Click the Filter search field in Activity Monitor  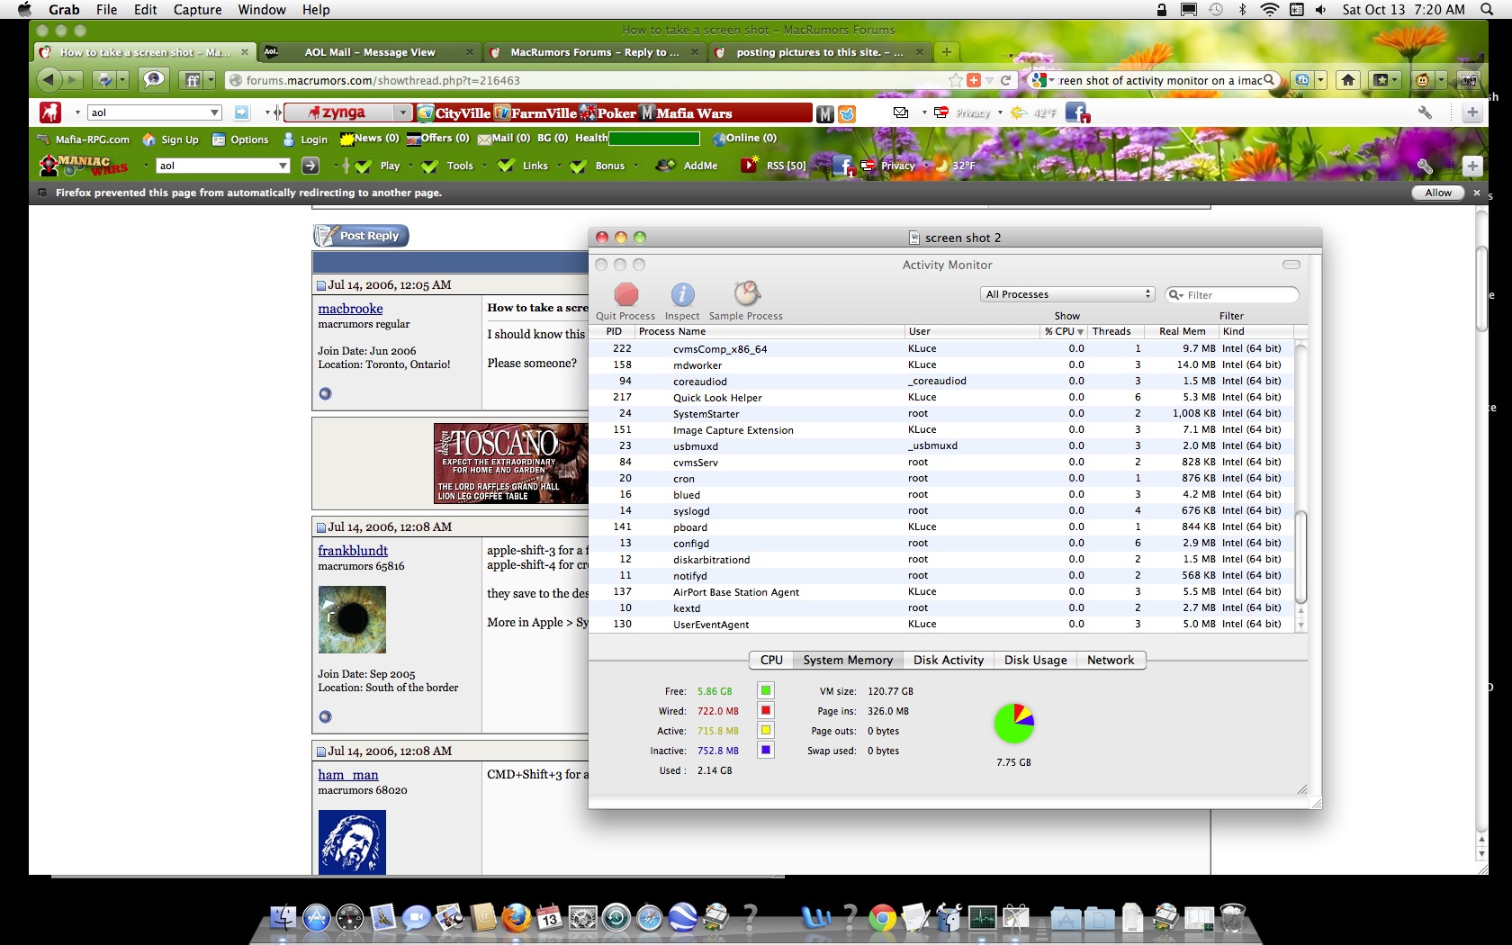click(1231, 294)
